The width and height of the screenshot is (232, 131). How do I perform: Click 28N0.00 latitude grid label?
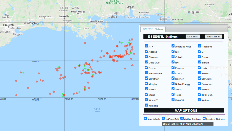coord(35,62)
